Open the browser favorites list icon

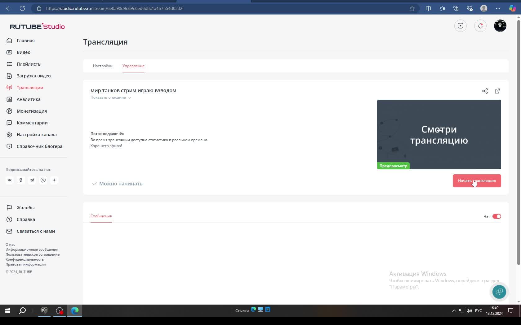[442, 8]
